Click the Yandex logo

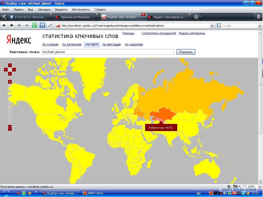[x=19, y=40]
